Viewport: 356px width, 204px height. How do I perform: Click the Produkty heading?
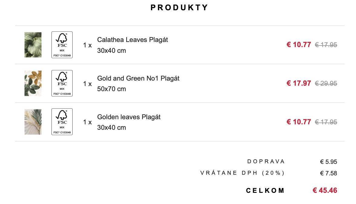[180, 8]
